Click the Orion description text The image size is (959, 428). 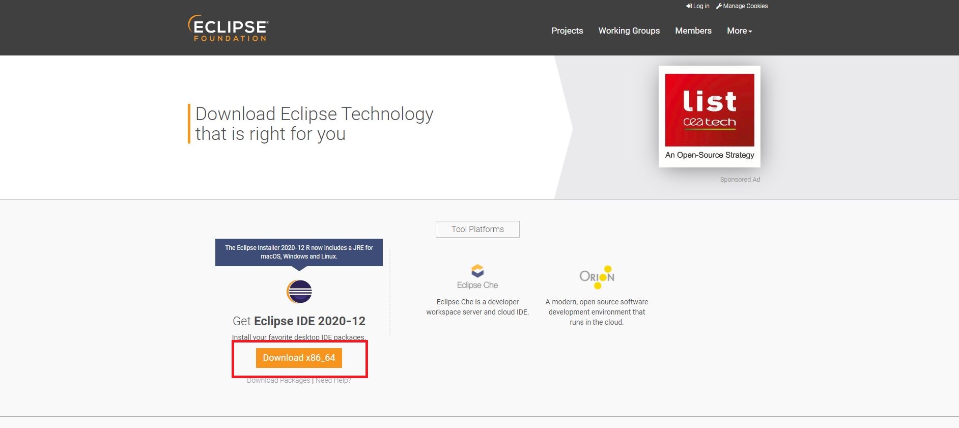point(597,312)
